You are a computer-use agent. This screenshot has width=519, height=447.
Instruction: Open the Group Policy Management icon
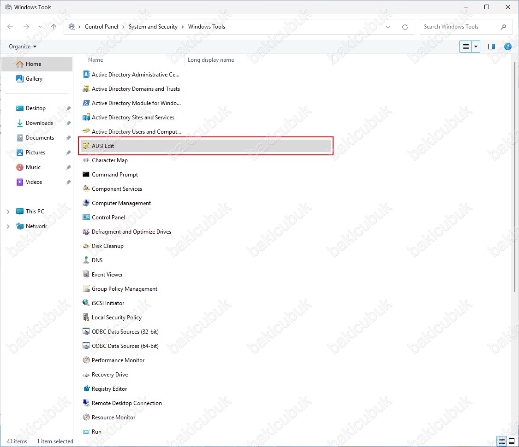86,289
